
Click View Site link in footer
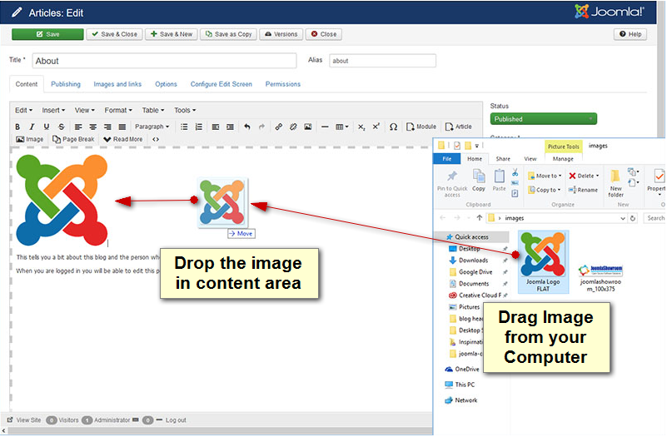(24, 420)
